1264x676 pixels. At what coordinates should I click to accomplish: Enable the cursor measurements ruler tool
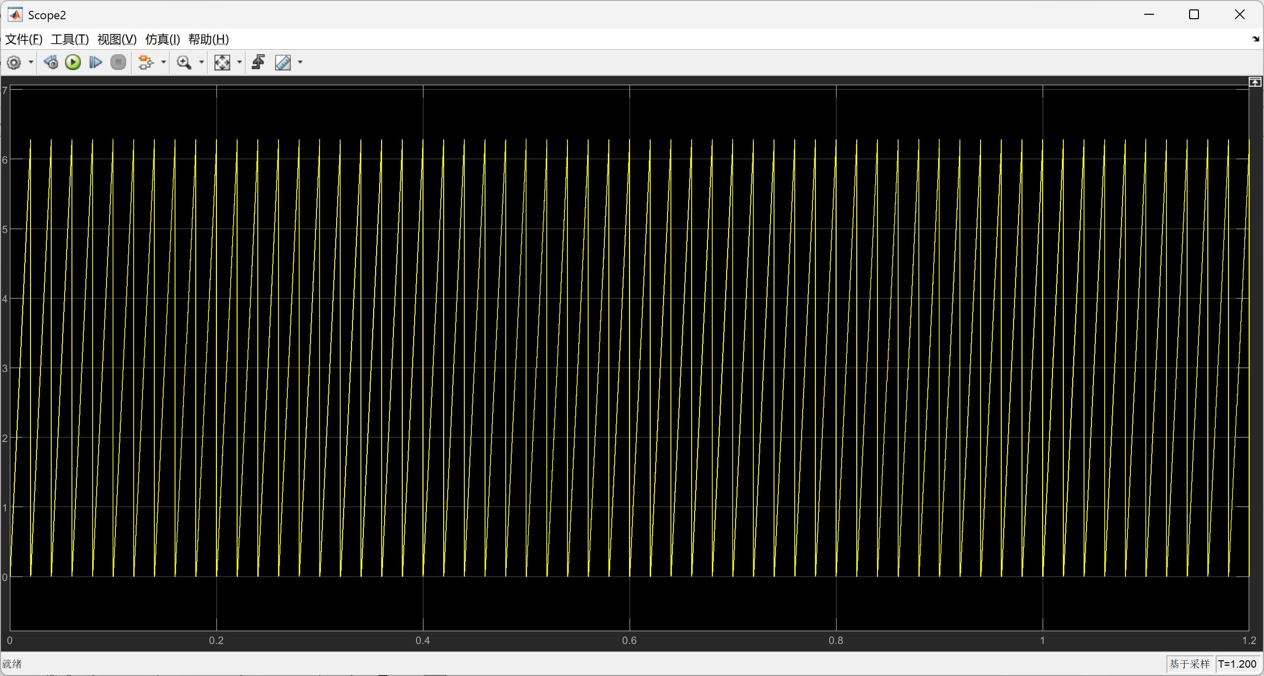tap(283, 63)
